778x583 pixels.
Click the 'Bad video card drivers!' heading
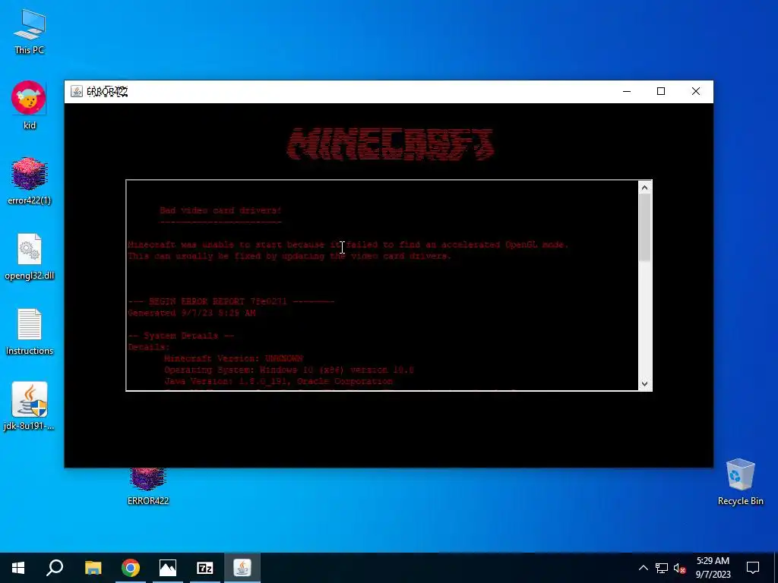point(221,211)
